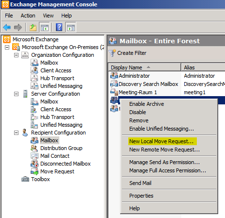Choose Remove from context menu

point(169,120)
